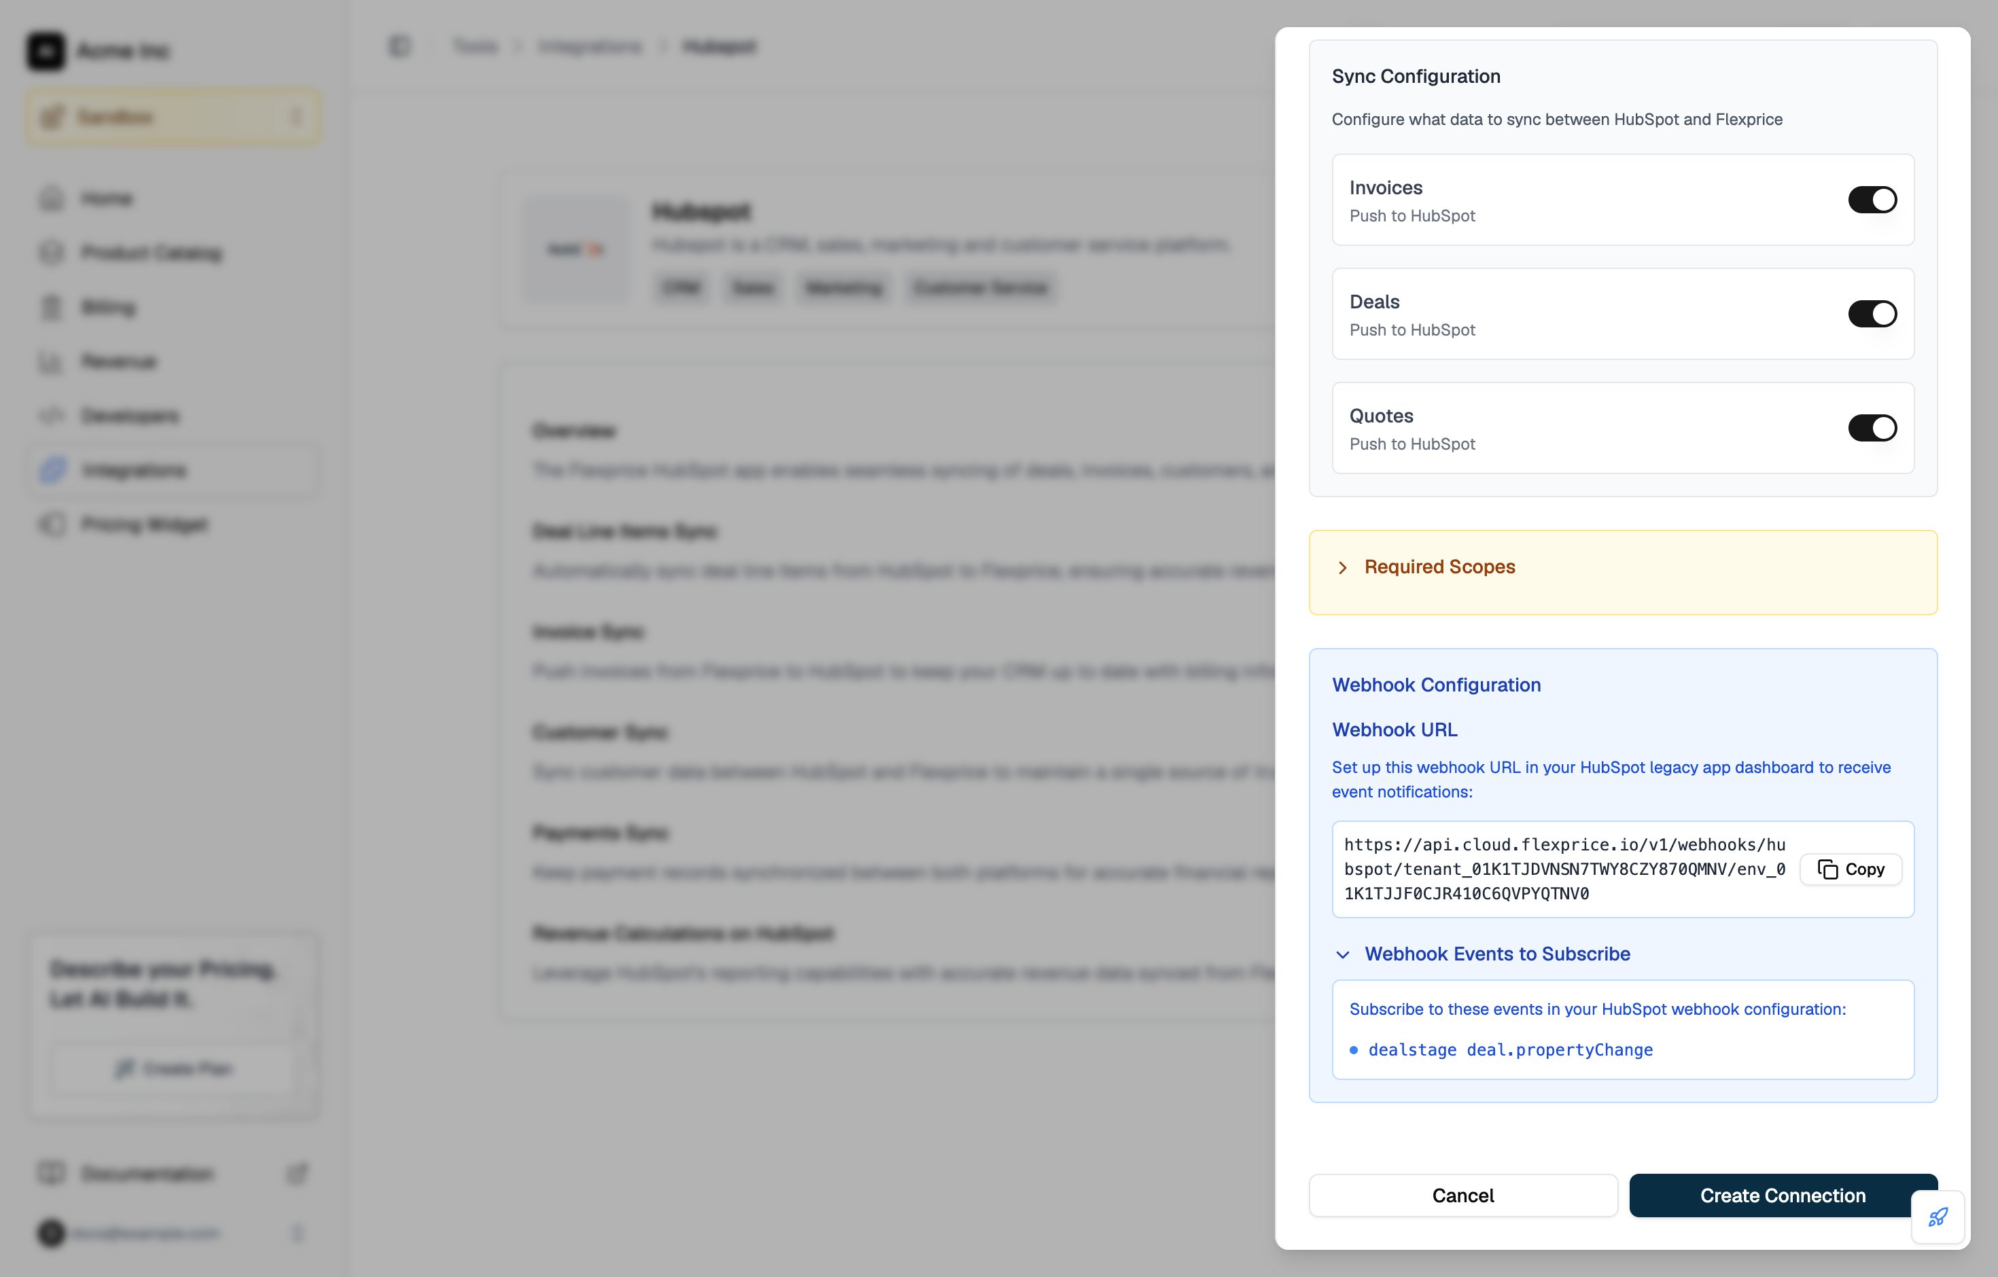This screenshot has width=1998, height=1277.
Task: Go to Home in the sidebar
Action: tap(173, 199)
